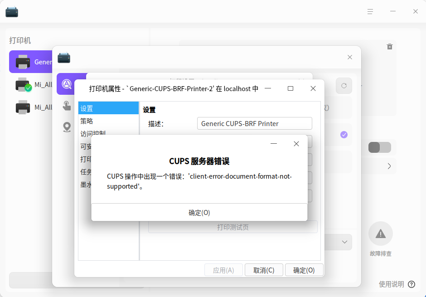Image resolution: width=426 pixels, height=297 pixels.
Task: Close the main printer manager window
Action: click(x=416, y=11)
